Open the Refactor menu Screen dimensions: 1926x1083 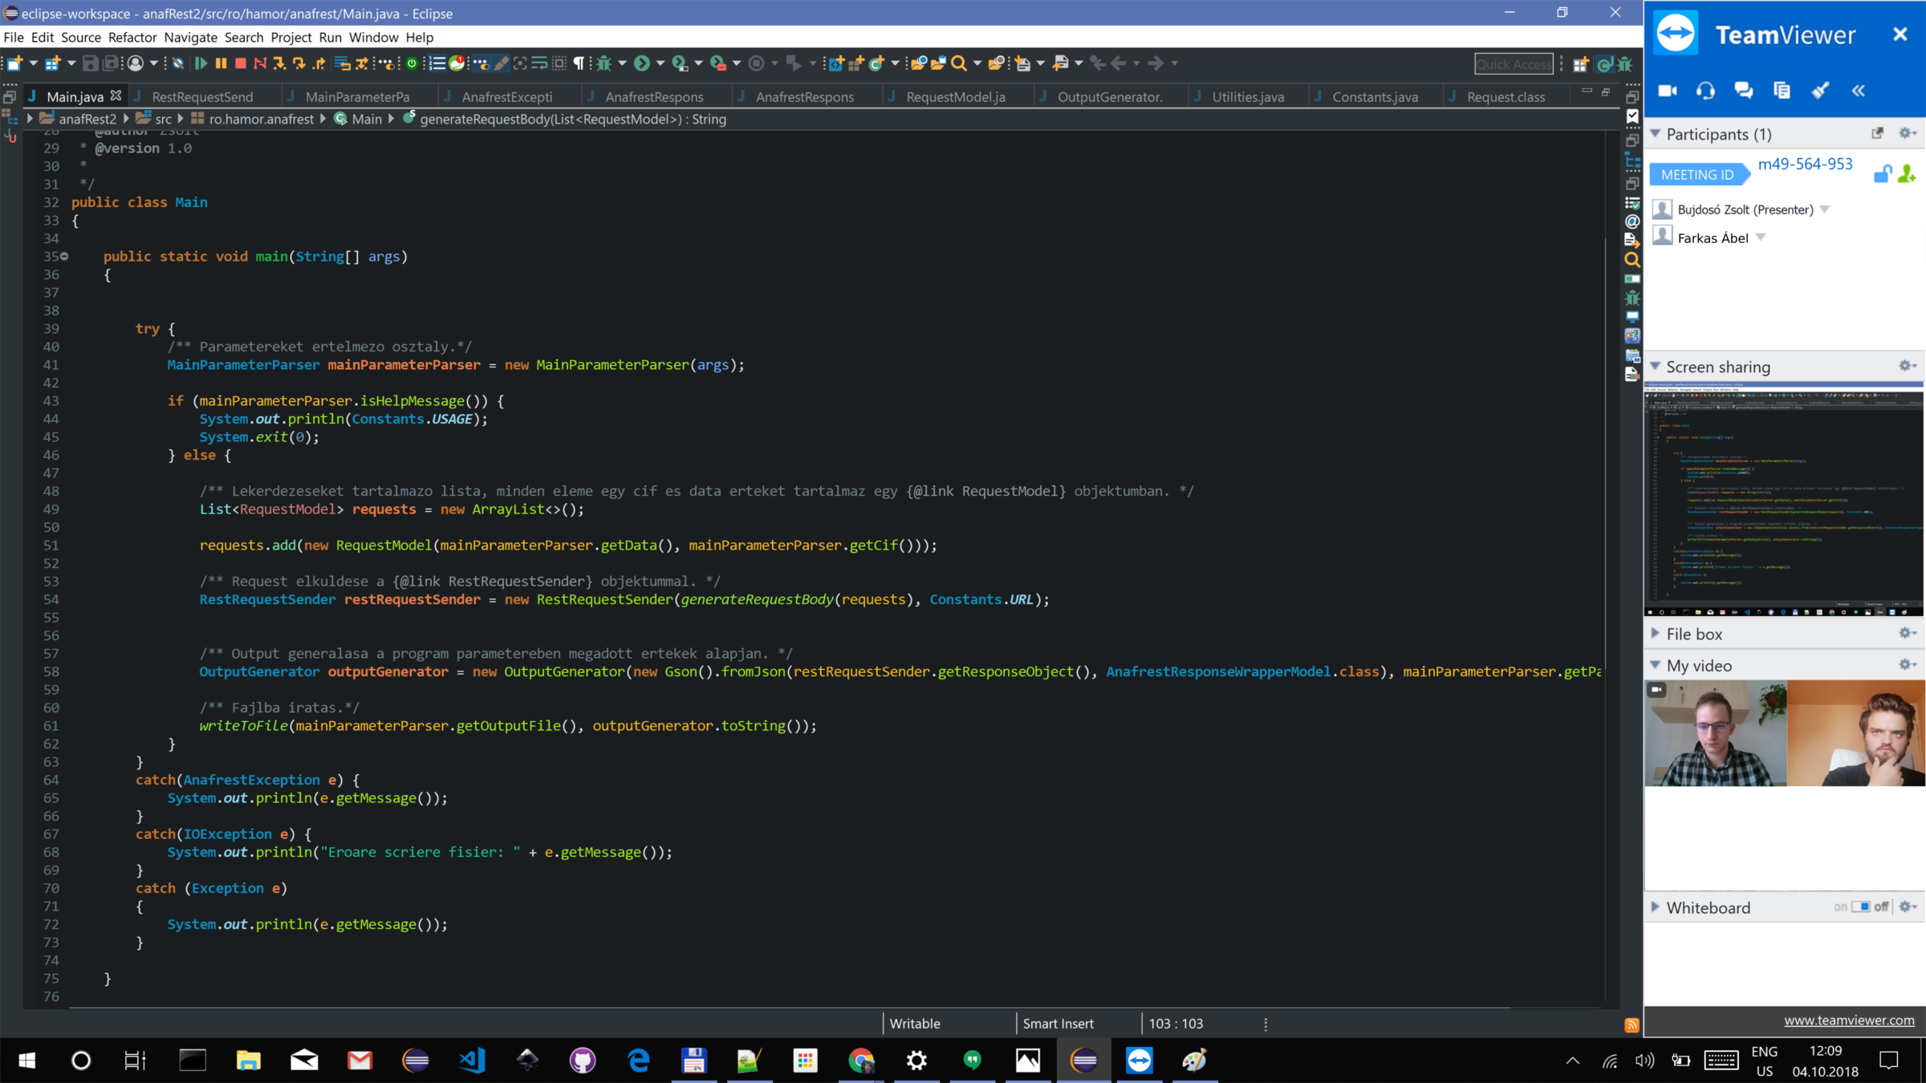click(x=132, y=38)
